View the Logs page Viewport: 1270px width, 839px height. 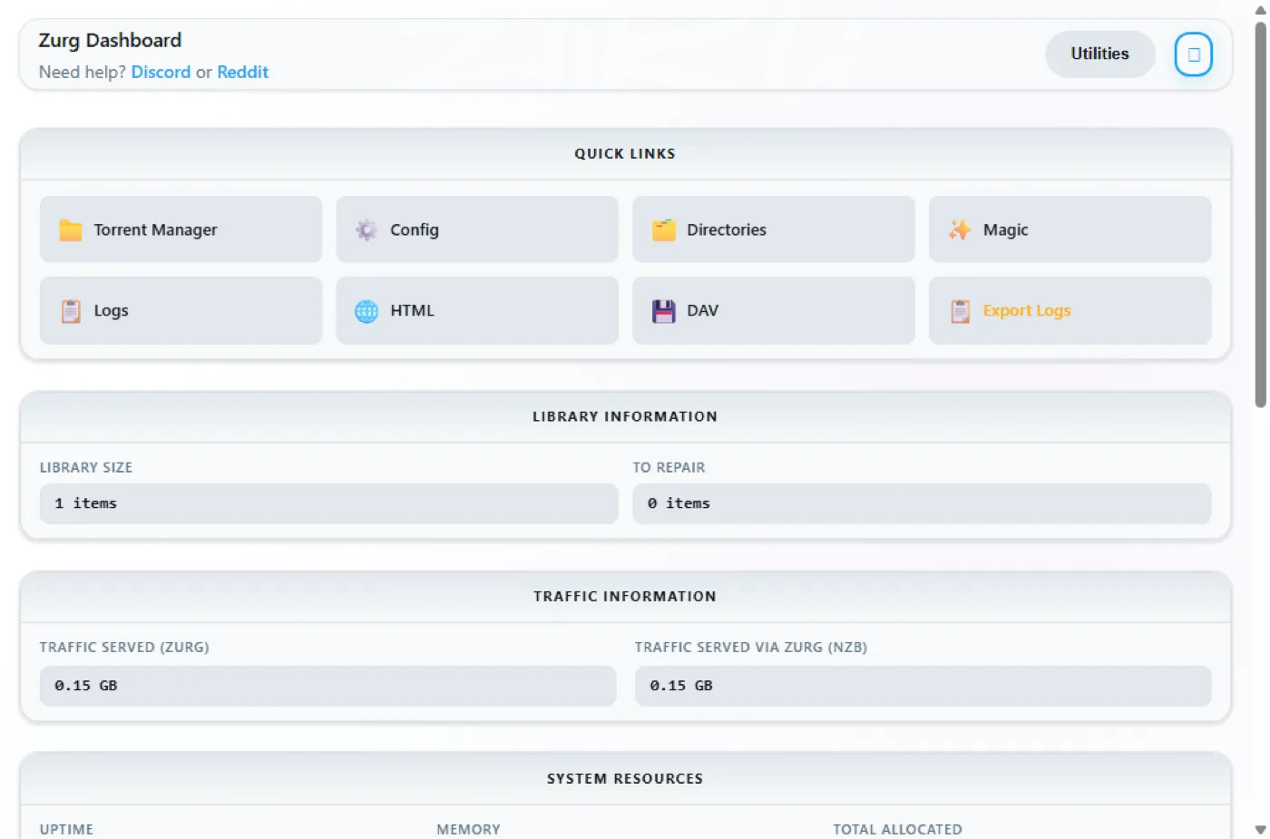point(181,310)
